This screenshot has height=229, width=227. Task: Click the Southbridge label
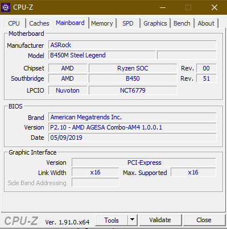pyautogui.click(x=27, y=78)
